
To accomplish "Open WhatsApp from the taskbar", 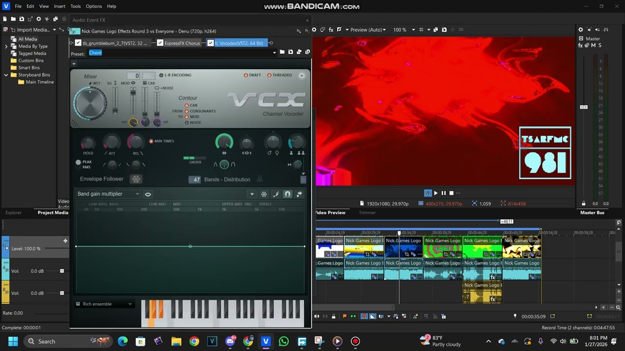I will click(x=284, y=341).
